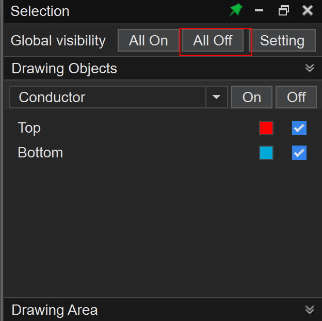Image resolution: width=322 pixels, height=321 pixels.
Task: Turn all global visibility on
Action: coord(149,41)
